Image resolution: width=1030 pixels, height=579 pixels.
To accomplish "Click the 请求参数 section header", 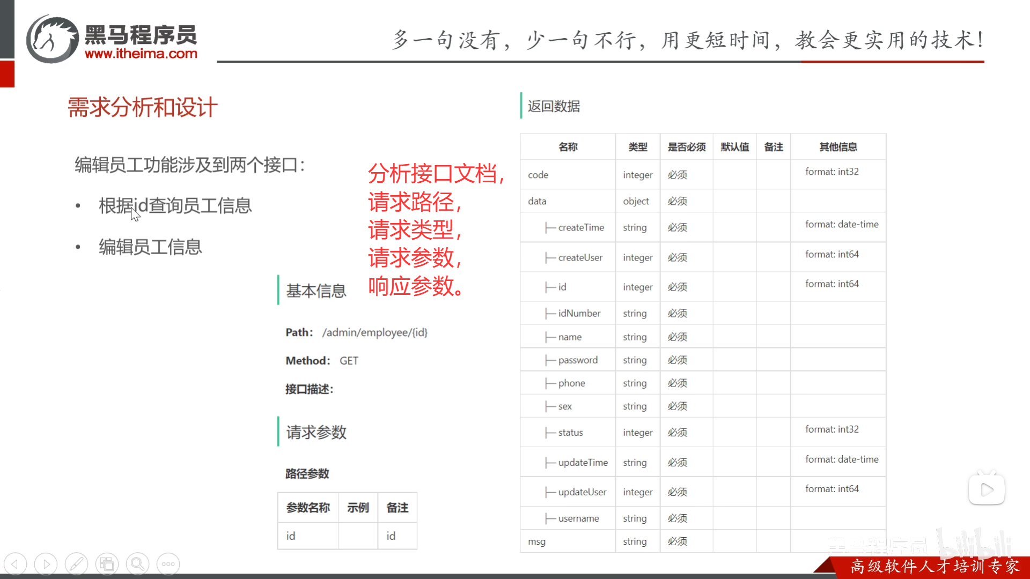I will pos(316,432).
